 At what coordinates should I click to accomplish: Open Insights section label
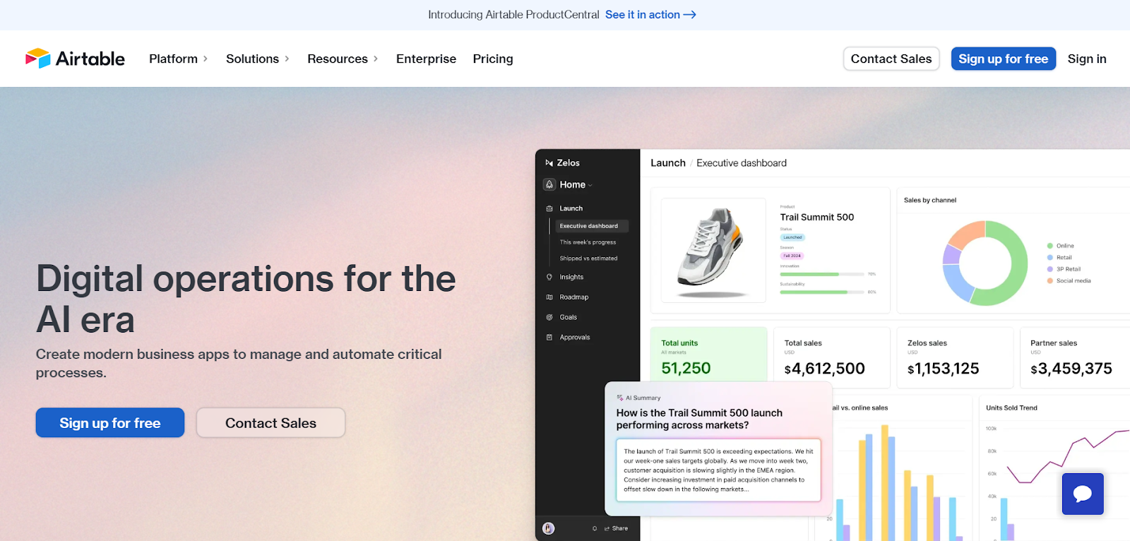point(571,277)
